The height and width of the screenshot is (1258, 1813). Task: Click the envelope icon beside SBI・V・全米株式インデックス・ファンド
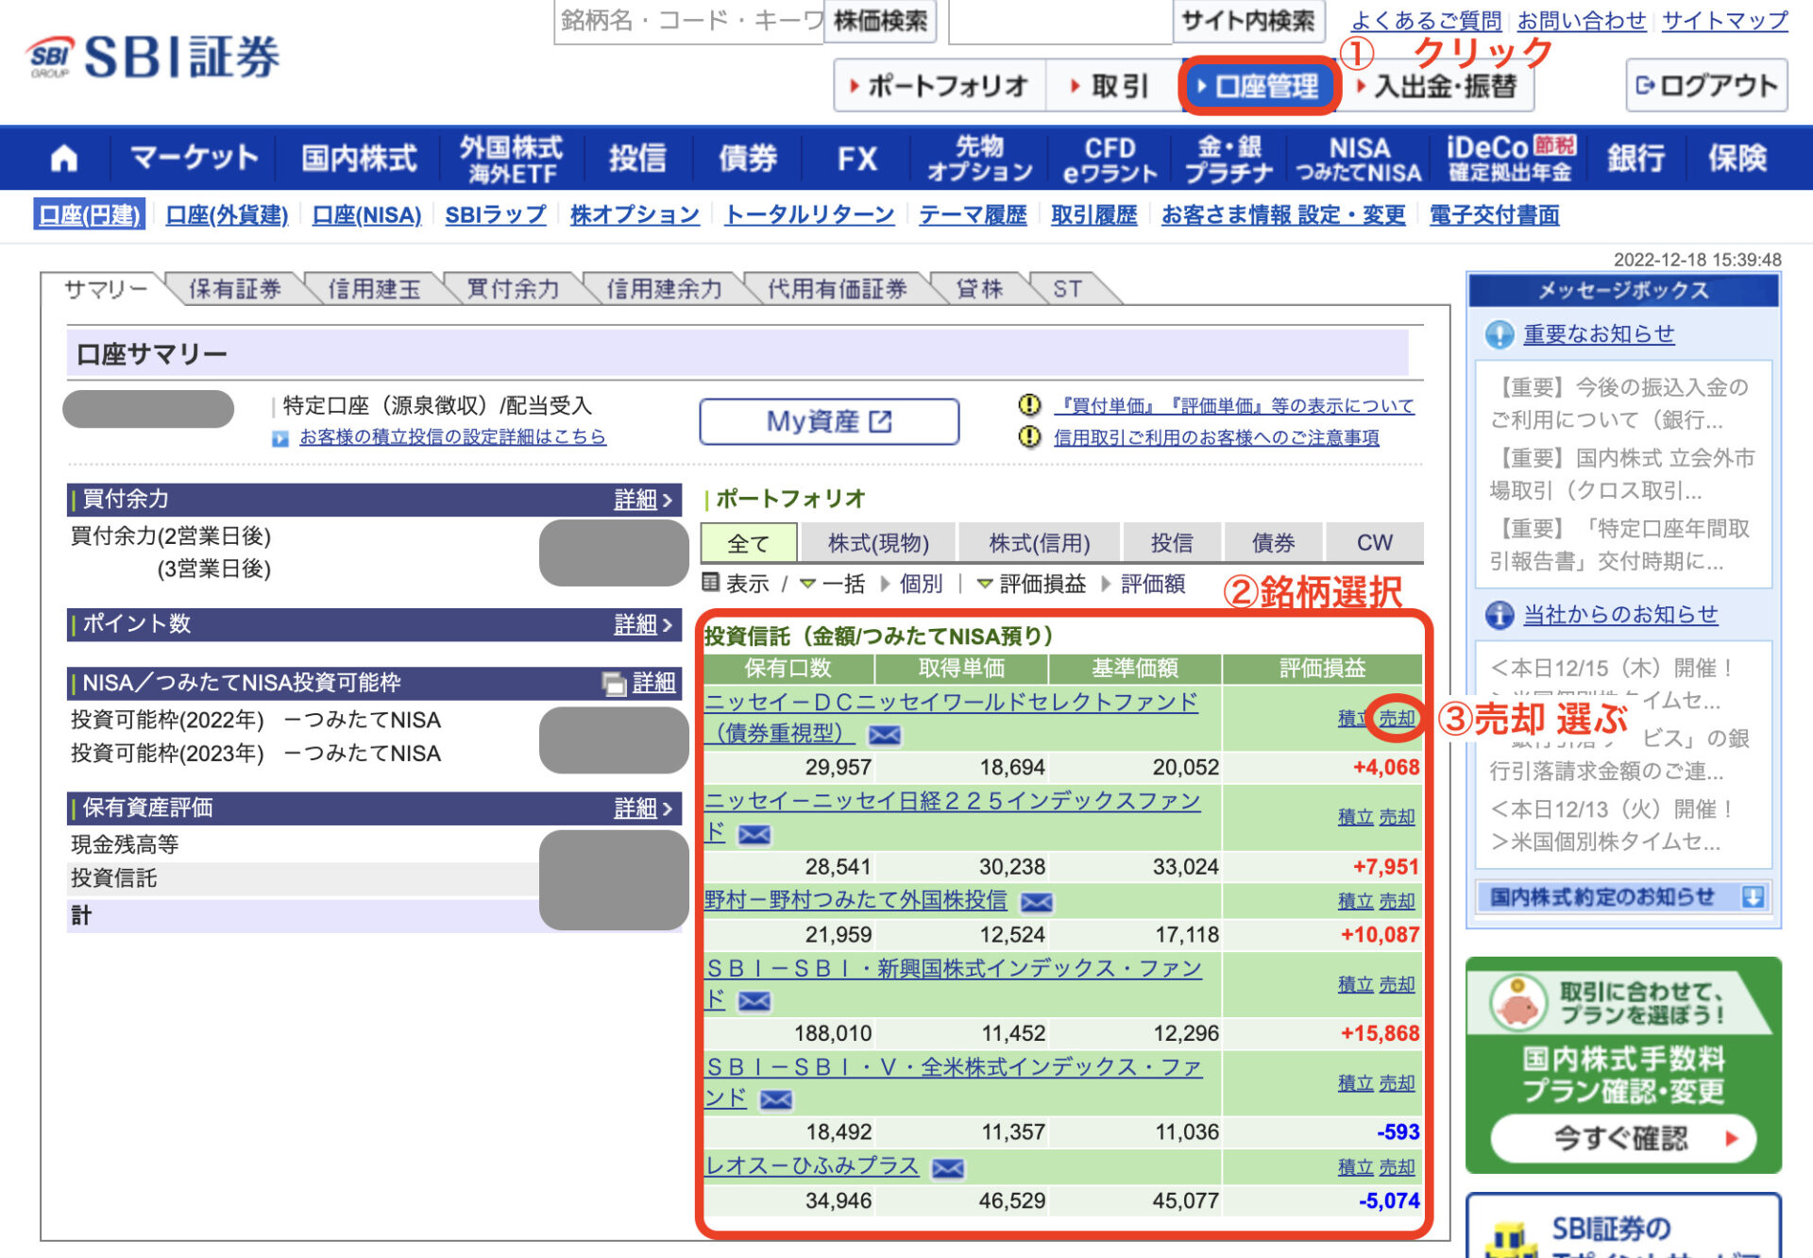coord(775,1099)
